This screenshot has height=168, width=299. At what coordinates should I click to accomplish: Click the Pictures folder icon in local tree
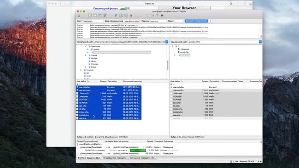[x=89, y=64]
